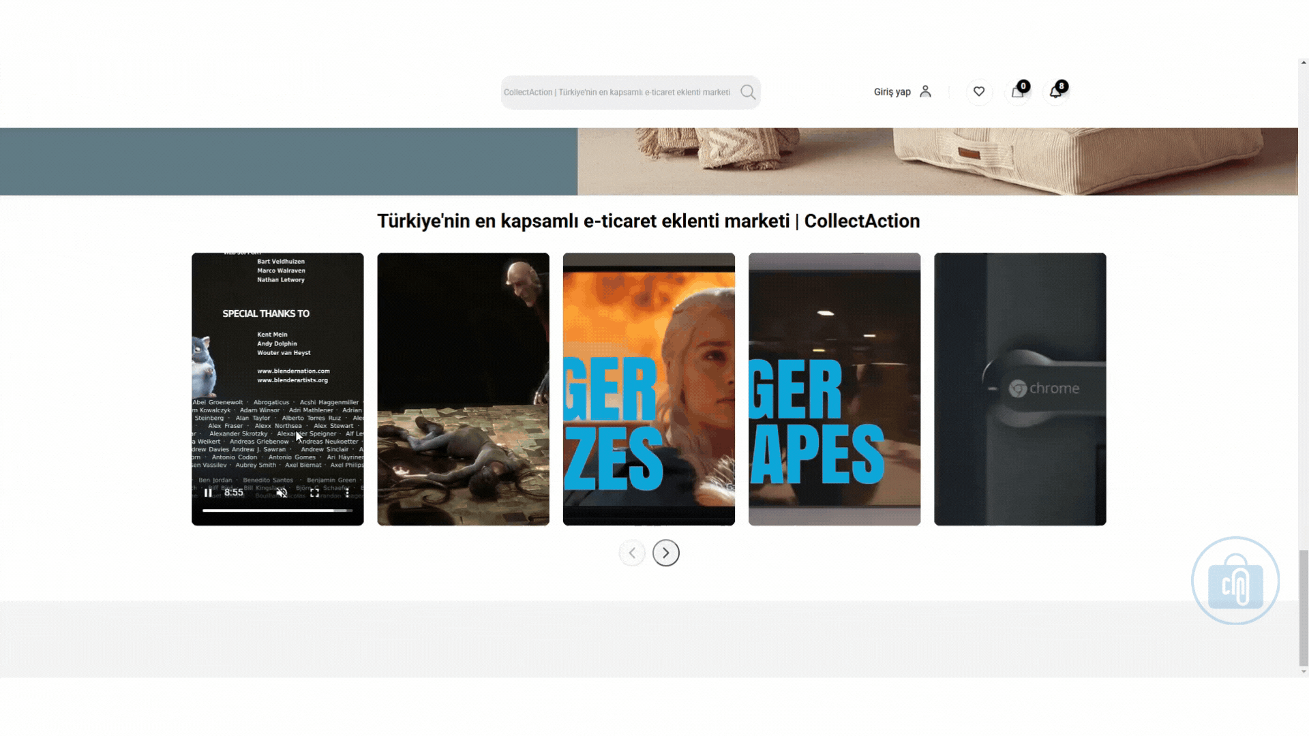Select the Special Thanks credits video thumbnail

pyautogui.click(x=277, y=389)
